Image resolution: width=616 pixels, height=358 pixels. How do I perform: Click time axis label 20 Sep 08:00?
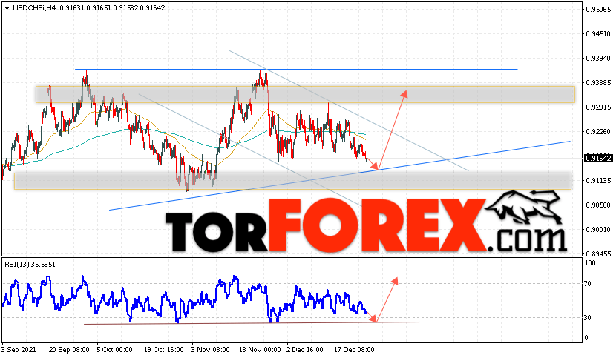tap(69, 349)
